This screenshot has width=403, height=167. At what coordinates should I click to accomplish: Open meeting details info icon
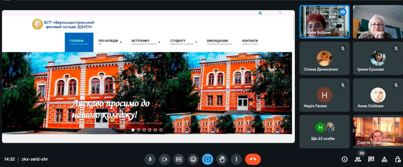[345, 159]
